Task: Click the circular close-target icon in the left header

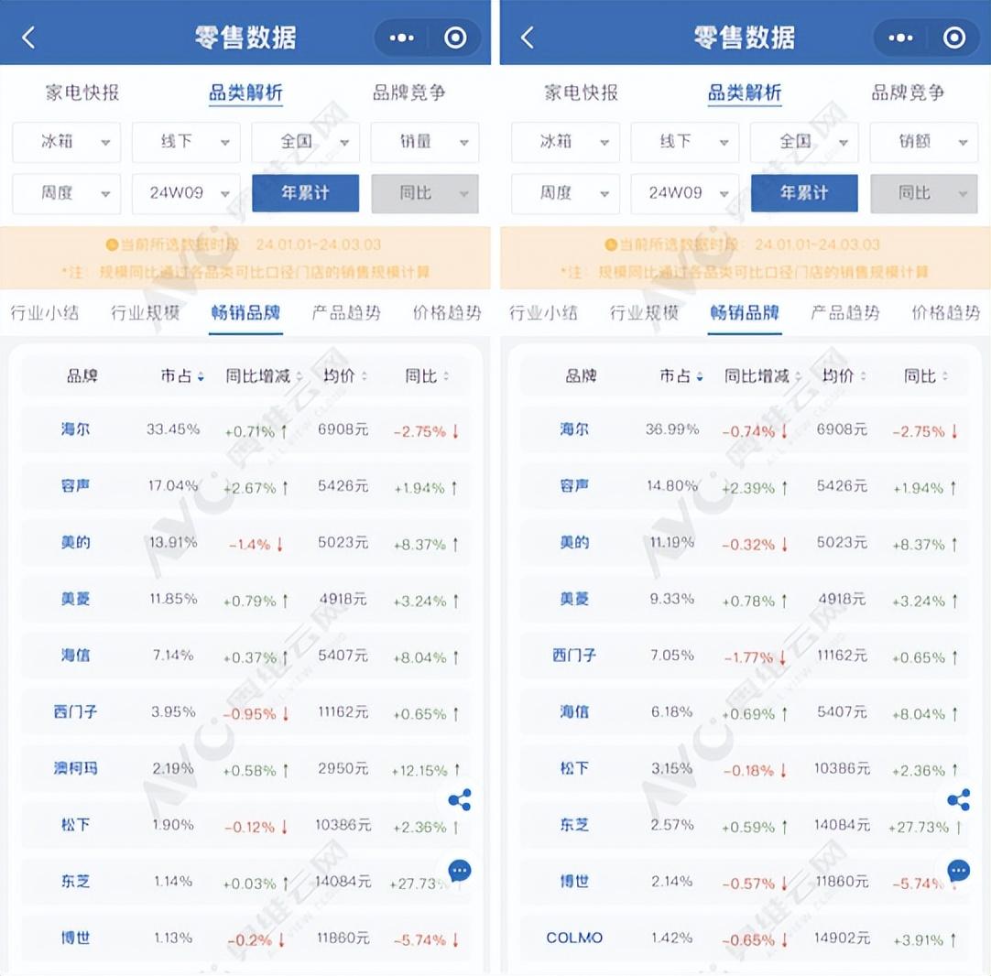Action: pos(455,38)
